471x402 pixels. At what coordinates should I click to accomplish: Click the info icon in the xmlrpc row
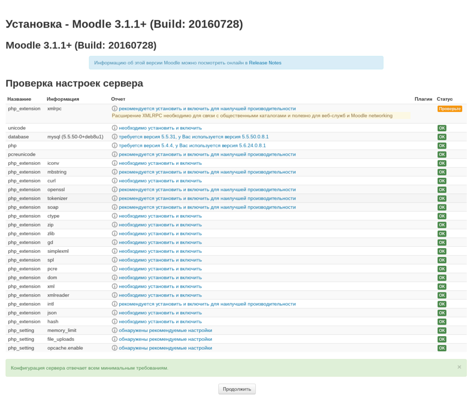point(115,109)
